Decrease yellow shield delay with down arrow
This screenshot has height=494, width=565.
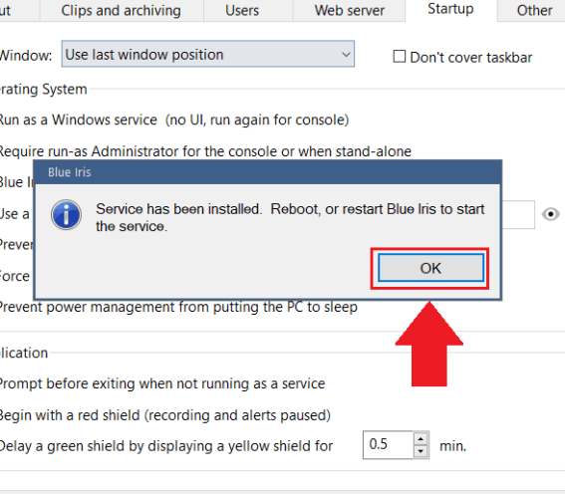(x=421, y=451)
